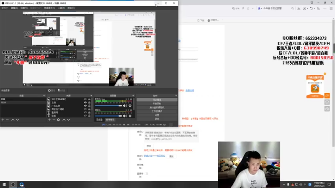Add a new source with the plus icon

49,120
